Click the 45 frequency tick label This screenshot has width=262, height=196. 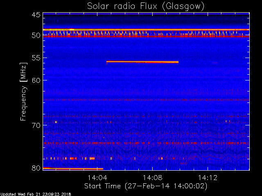(36, 15)
